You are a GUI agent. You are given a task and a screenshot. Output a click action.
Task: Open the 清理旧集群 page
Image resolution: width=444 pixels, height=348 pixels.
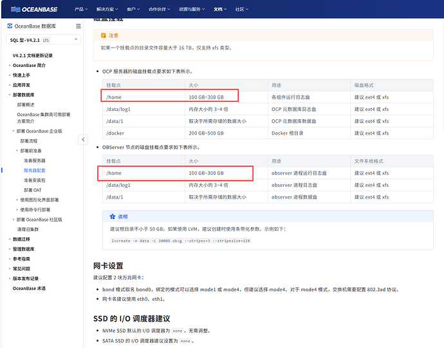pyautogui.click(x=28, y=229)
